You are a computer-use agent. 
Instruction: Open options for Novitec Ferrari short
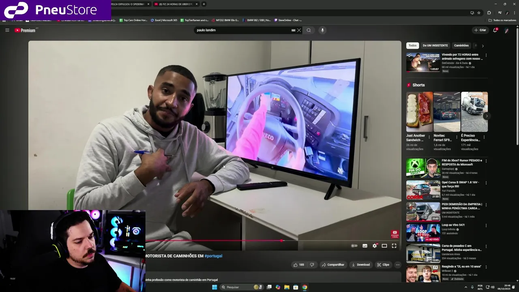[457, 137]
